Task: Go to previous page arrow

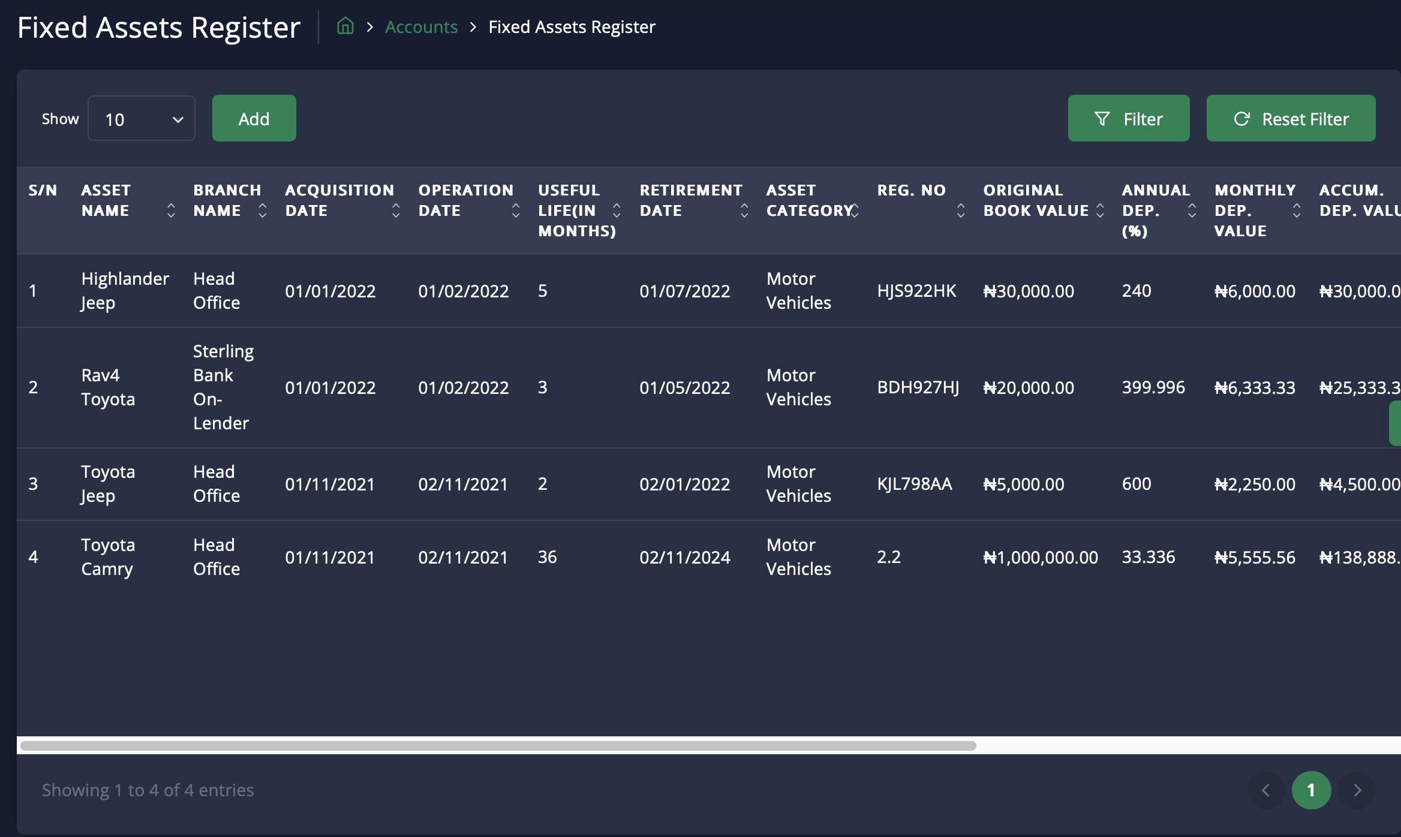Action: (1265, 790)
